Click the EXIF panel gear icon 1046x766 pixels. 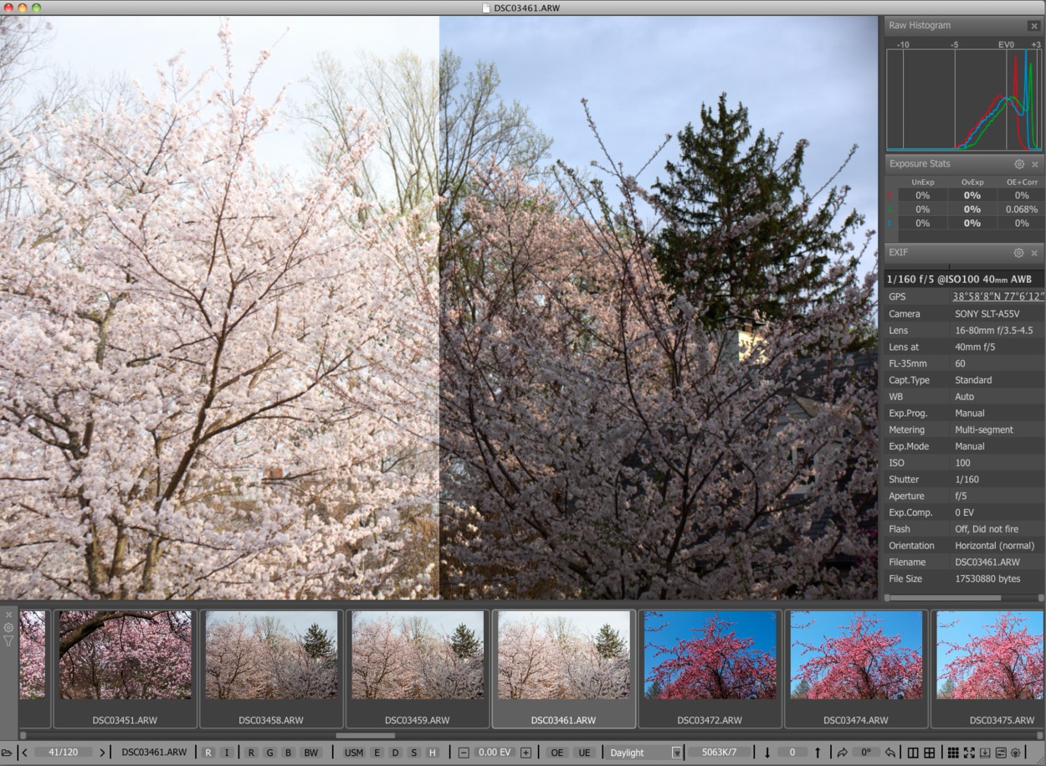pyautogui.click(x=1018, y=253)
